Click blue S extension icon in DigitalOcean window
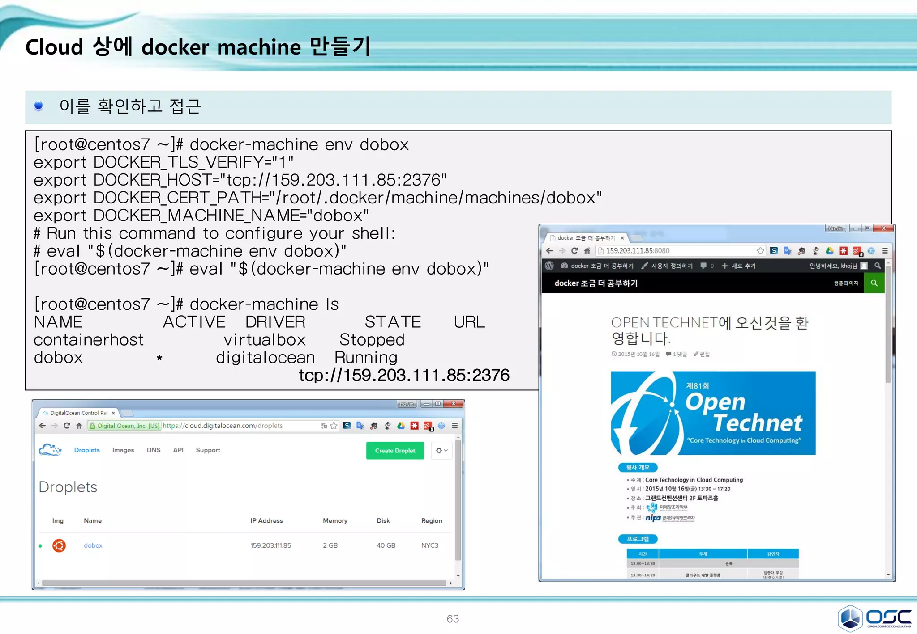This screenshot has height=634, width=917. 347,426
